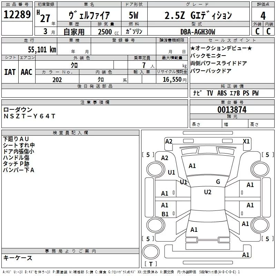
Task: Click the U2 dent mark on the roof
Action: (207, 192)
